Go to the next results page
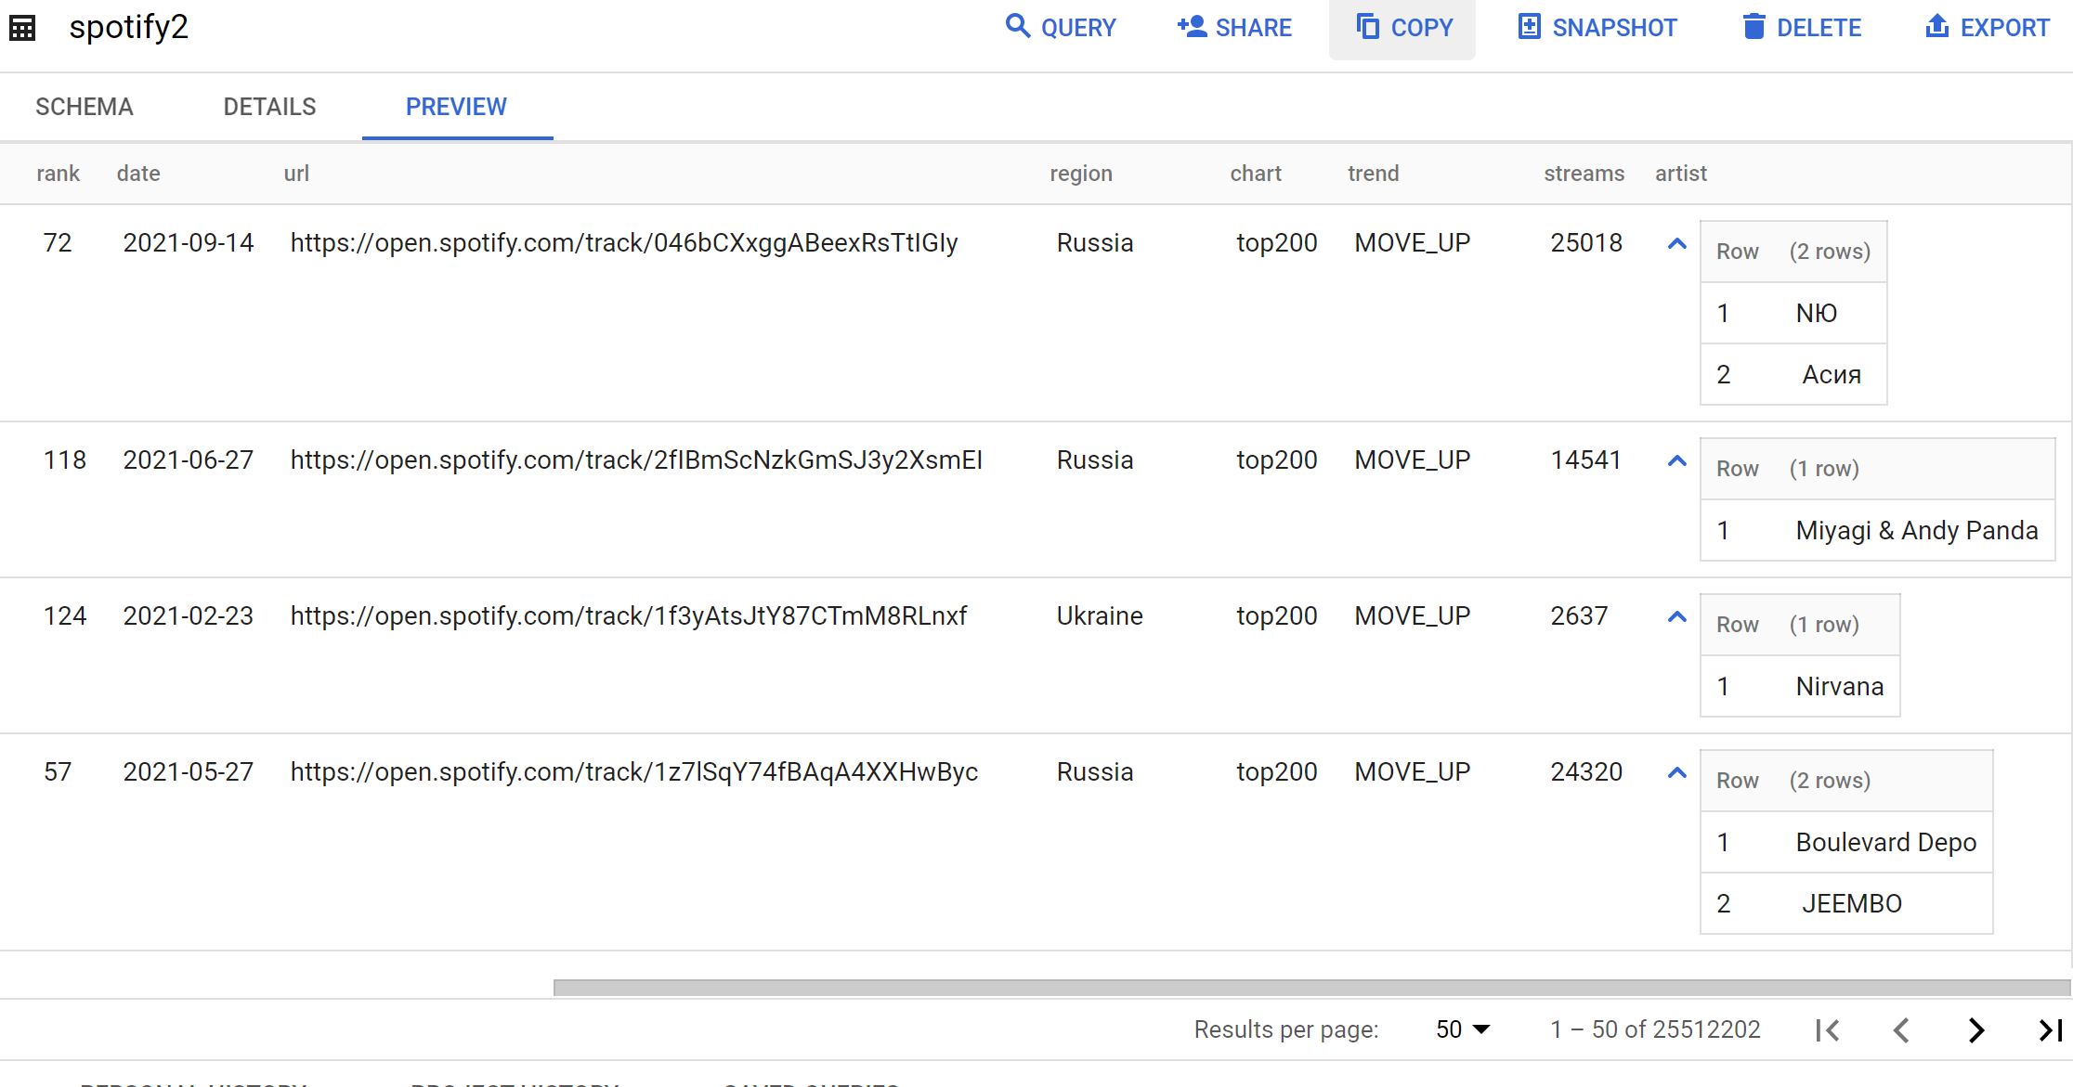This screenshot has width=2073, height=1087. [1975, 1029]
